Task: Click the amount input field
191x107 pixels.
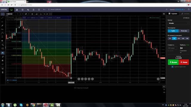Action: pos(172,48)
